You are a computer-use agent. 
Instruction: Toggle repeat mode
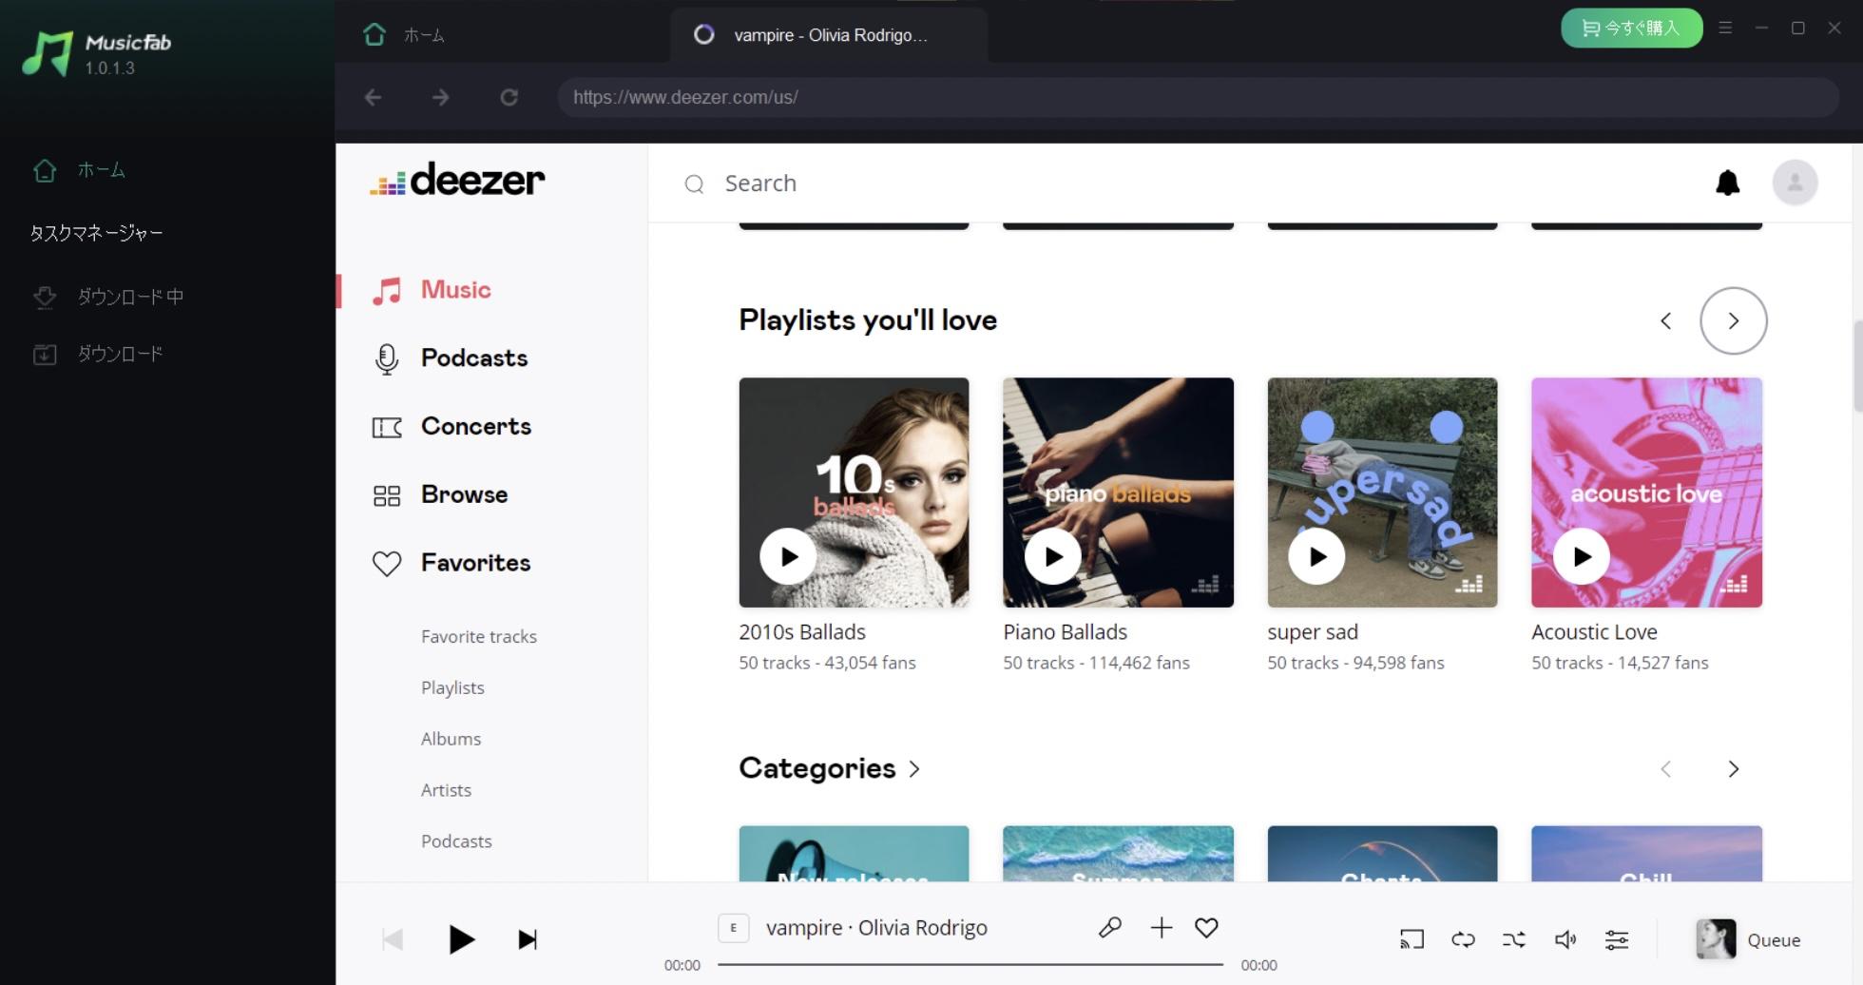(x=1463, y=940)
